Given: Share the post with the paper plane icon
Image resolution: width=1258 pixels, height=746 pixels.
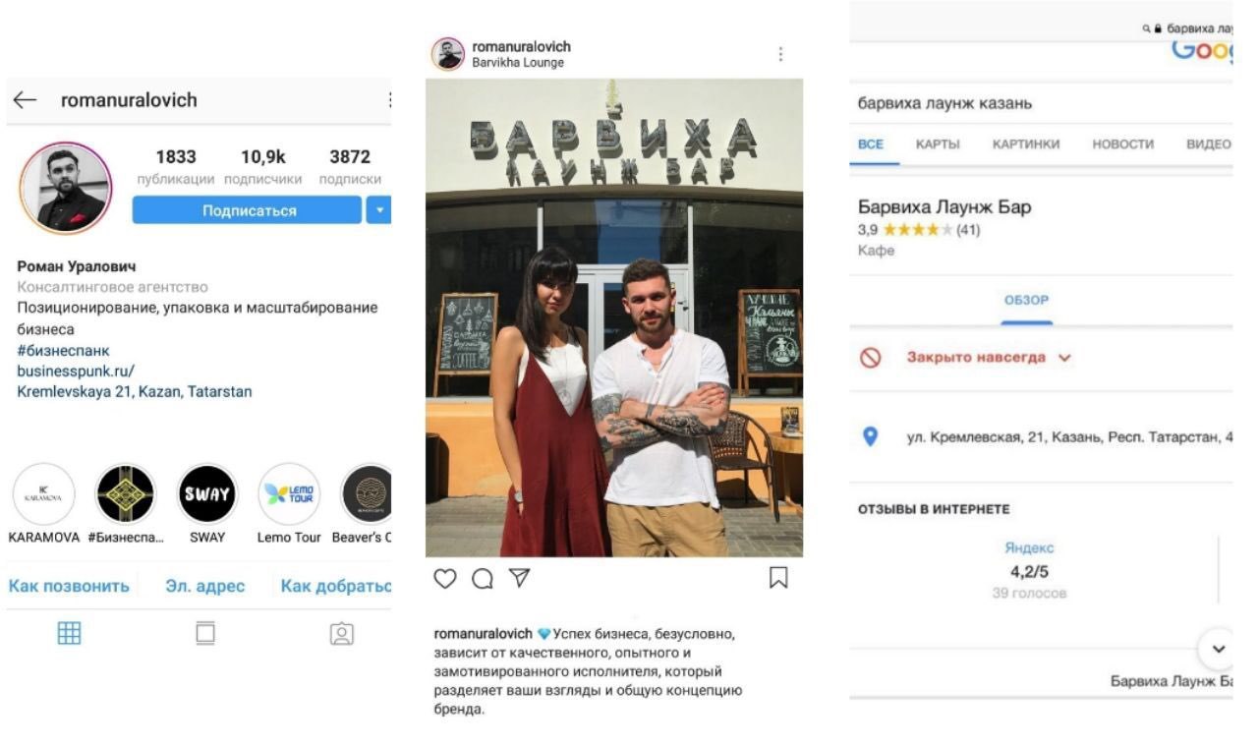Looking at the screenshot, I should [519, 578].
